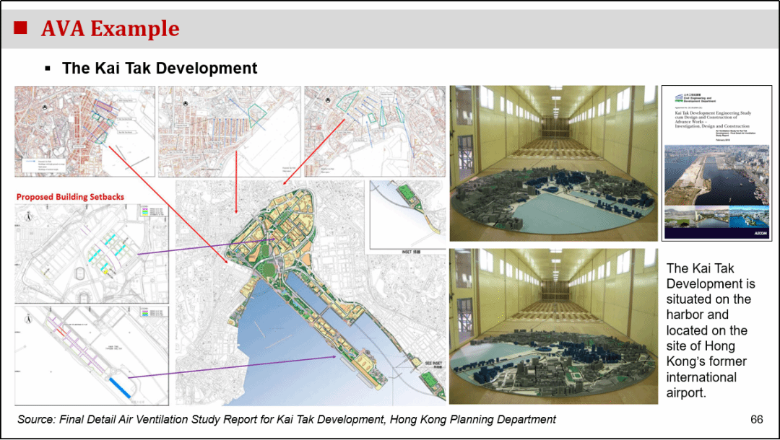The width and height of the screenshot is (780, 440).
Task: Select the upper wind tunnel model photo
Action: 553,163
